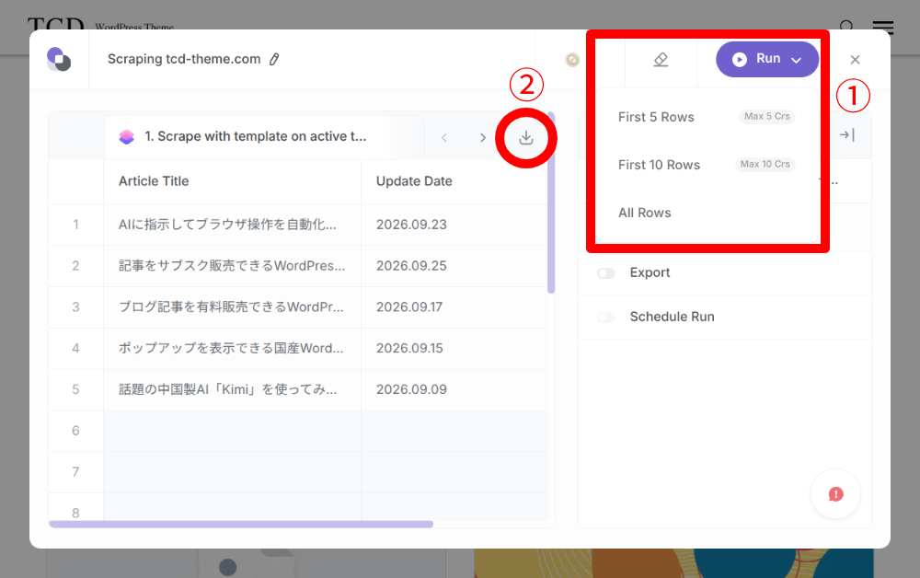Open the search icon on the TCD page
920x578 pixels.
pos(846,27)
